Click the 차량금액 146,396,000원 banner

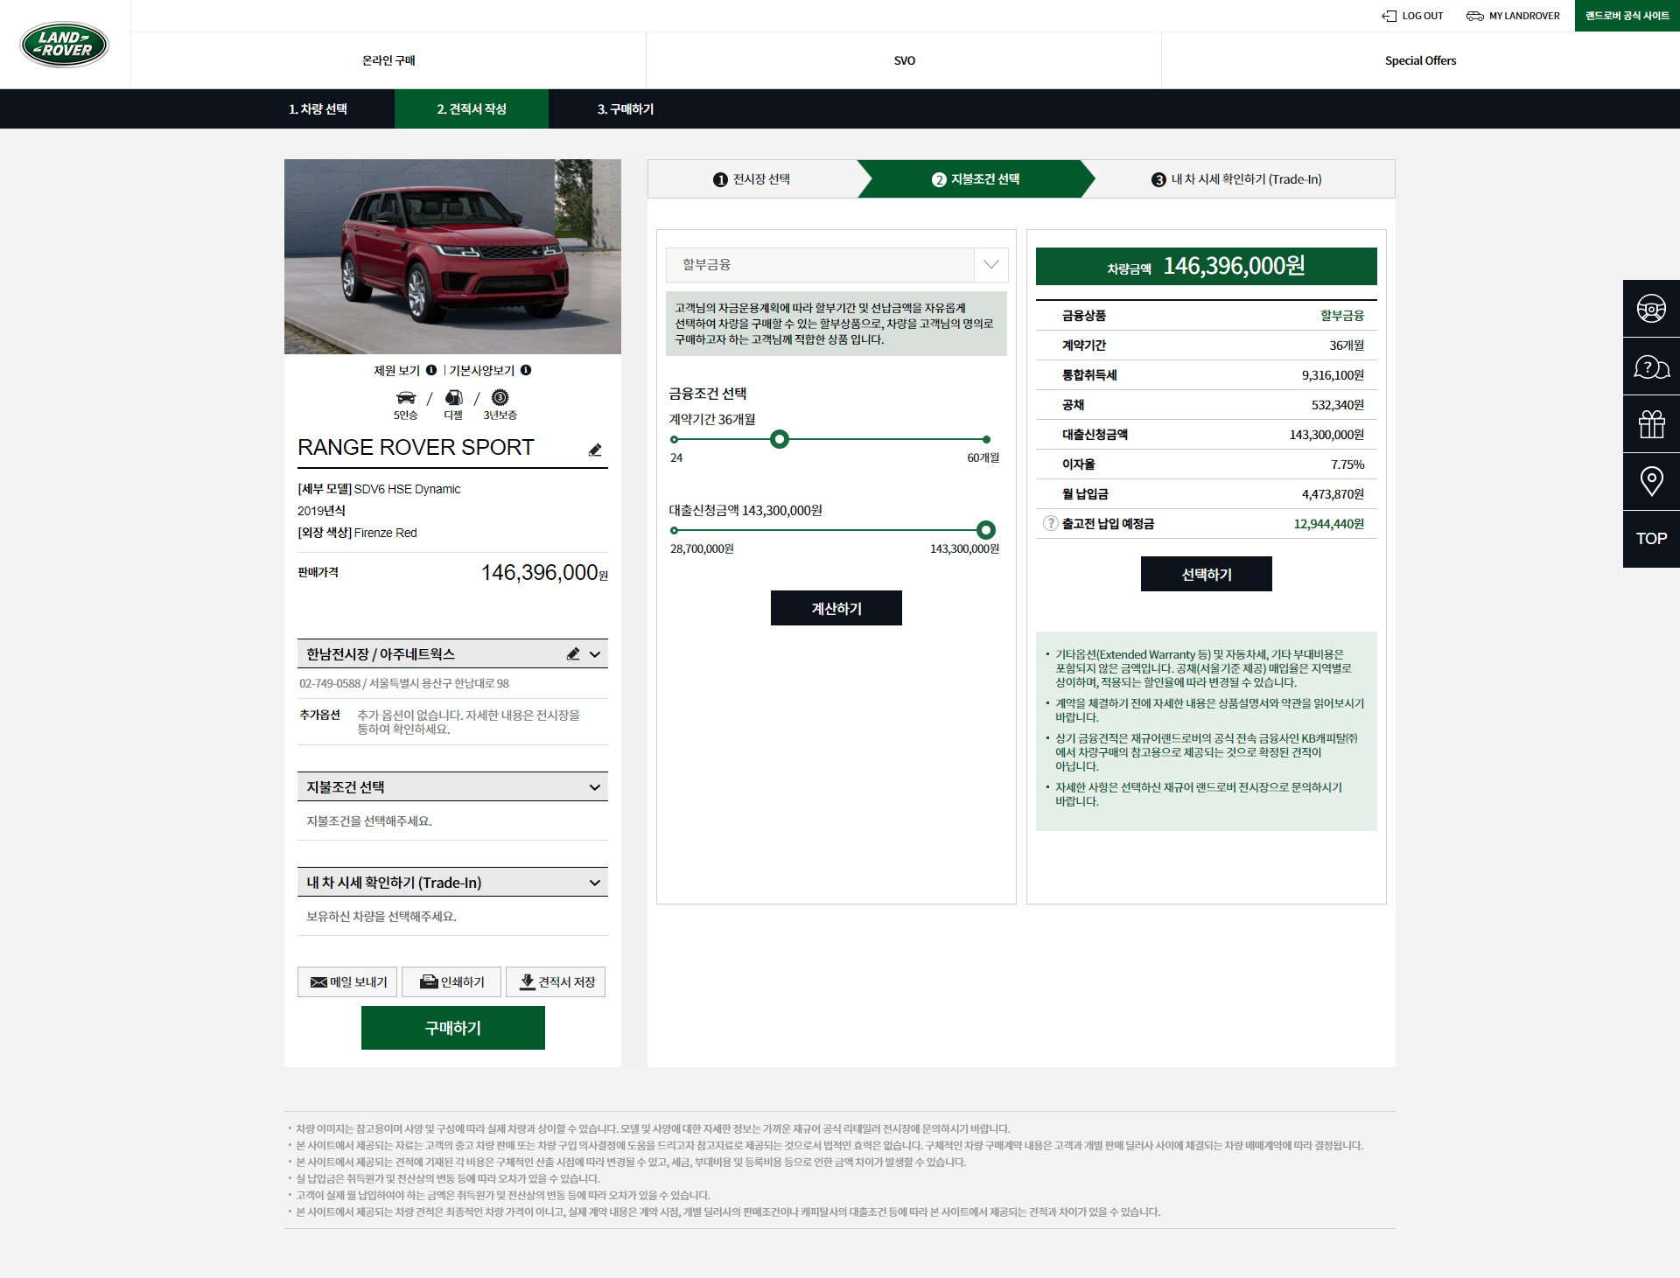(1207, 266)
